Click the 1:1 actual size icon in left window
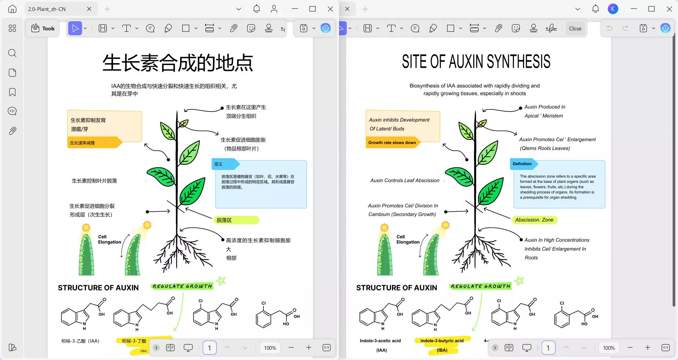The image size is (678, 360). click(327, 348)
